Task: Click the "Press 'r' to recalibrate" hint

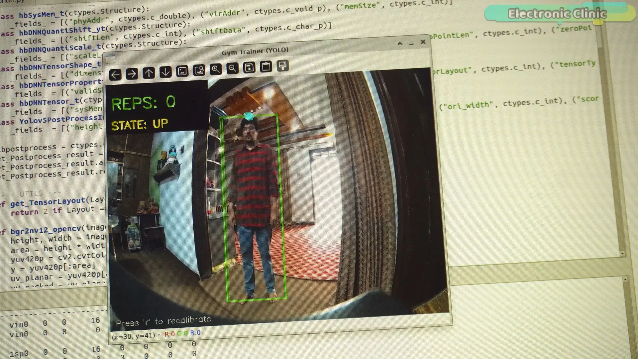Action: (x=163, y=321)
